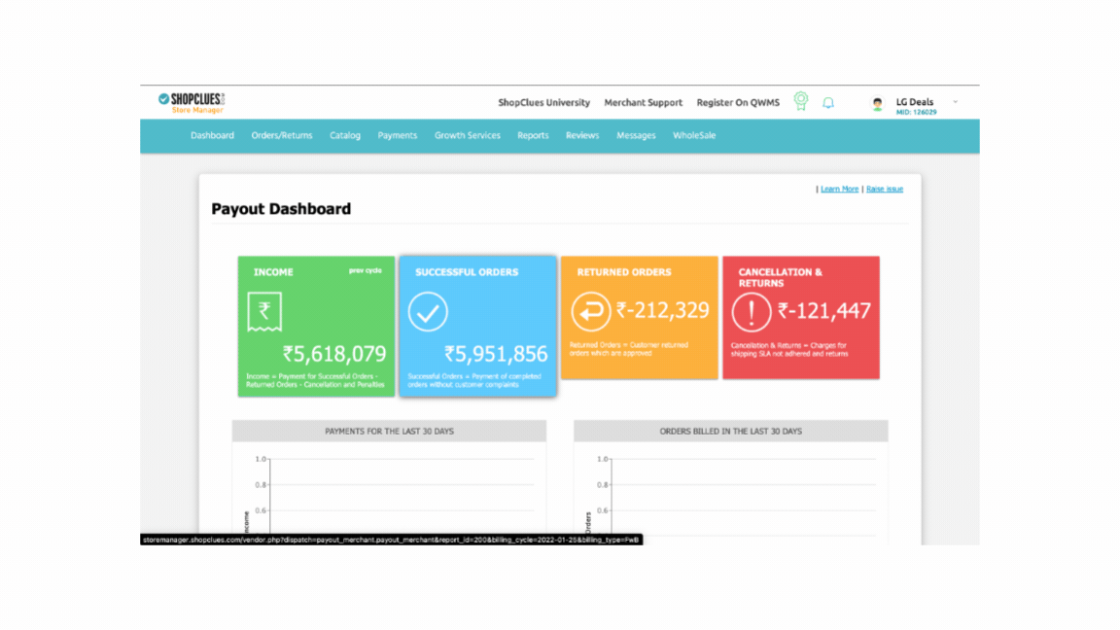1120x630 pixels.
Task: Click the Payments For The Last 30 Days chart header
Action: [x=389, y=430]
